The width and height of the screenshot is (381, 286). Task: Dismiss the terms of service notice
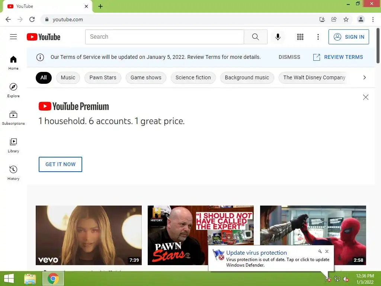click(289, 57)
